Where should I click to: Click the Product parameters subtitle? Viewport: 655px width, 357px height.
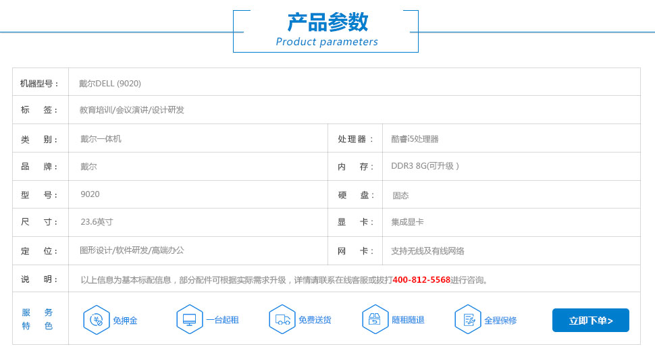point(327,42)
